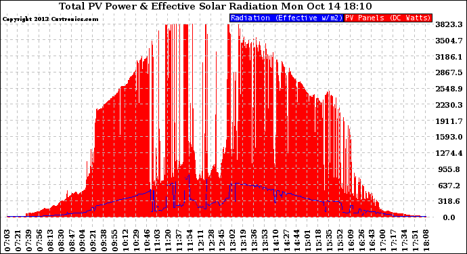The height and width of the screenshot is (254, 467).
Task: Click x-axis time label 17:51
Action: click(415, 240)
